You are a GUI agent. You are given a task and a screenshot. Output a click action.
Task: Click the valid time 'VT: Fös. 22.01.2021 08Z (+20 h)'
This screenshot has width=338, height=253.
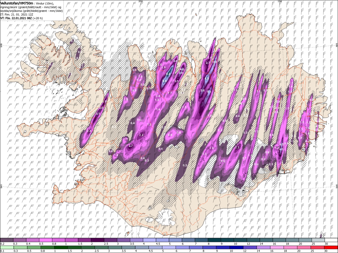click(x=21, y=18)
